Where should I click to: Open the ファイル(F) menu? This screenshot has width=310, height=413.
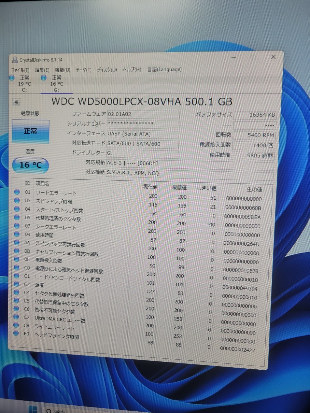coord(20,70)
